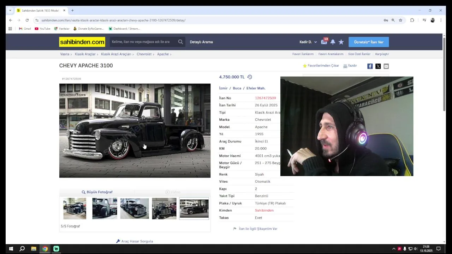
Task: Open favorites star in site header
Action: (x=341, y=42)
